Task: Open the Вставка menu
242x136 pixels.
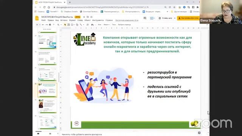Action: click(64, 20)
